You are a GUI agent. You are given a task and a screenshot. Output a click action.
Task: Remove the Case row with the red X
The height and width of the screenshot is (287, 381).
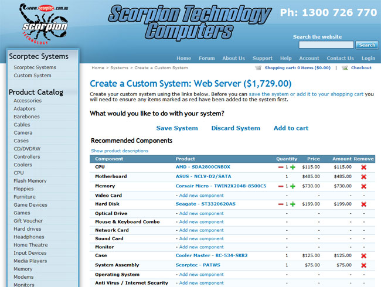point(364,256)
